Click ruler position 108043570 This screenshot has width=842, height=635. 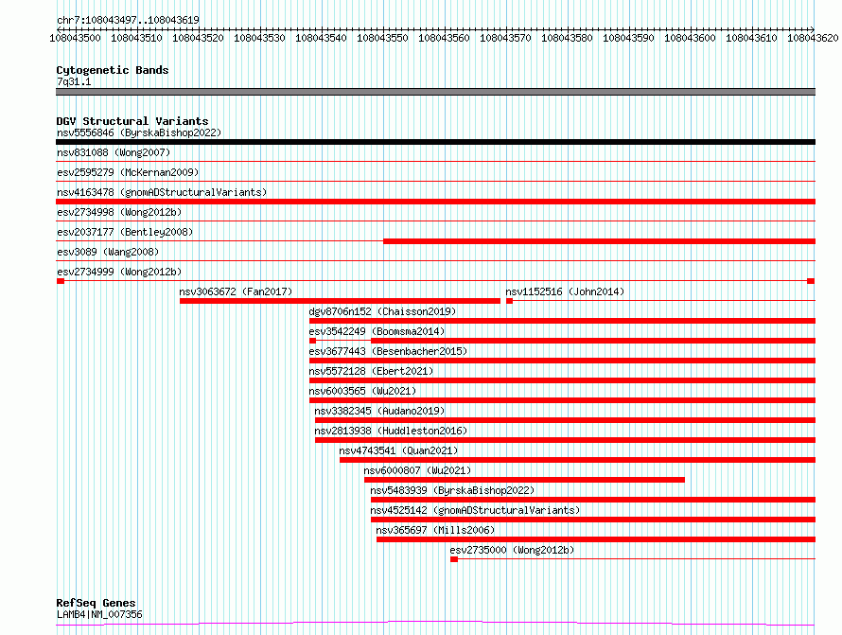[505, 38]
